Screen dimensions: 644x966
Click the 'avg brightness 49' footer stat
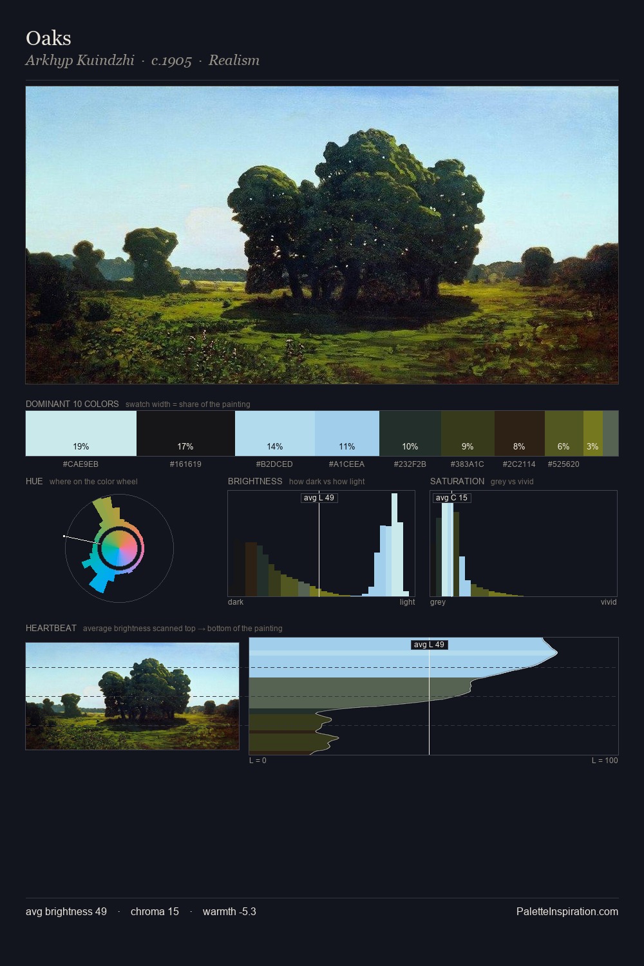(x=66, y=911)
